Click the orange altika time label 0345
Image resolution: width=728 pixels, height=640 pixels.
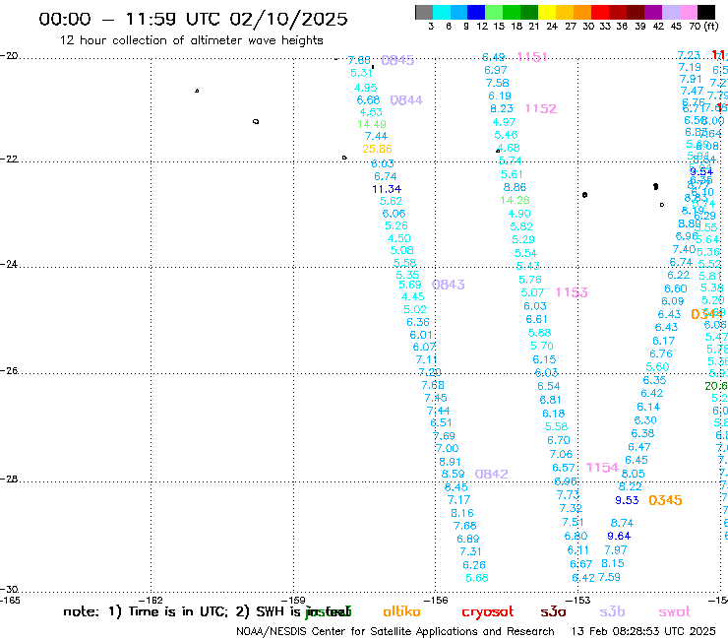click(x=665, y=500)
